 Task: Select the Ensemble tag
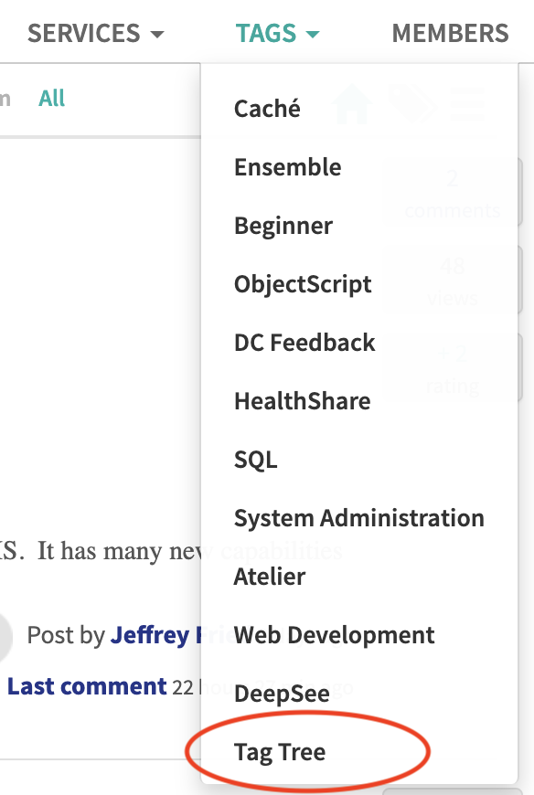(x=287, y=167)
